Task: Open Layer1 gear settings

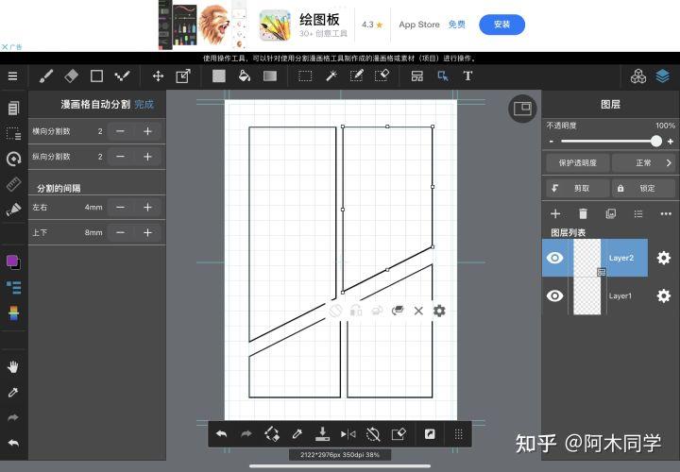Action: (x=664, y=296)
